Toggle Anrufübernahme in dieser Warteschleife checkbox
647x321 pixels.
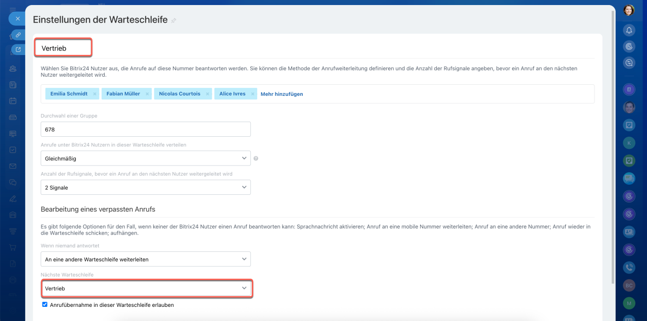click(45, 305)
